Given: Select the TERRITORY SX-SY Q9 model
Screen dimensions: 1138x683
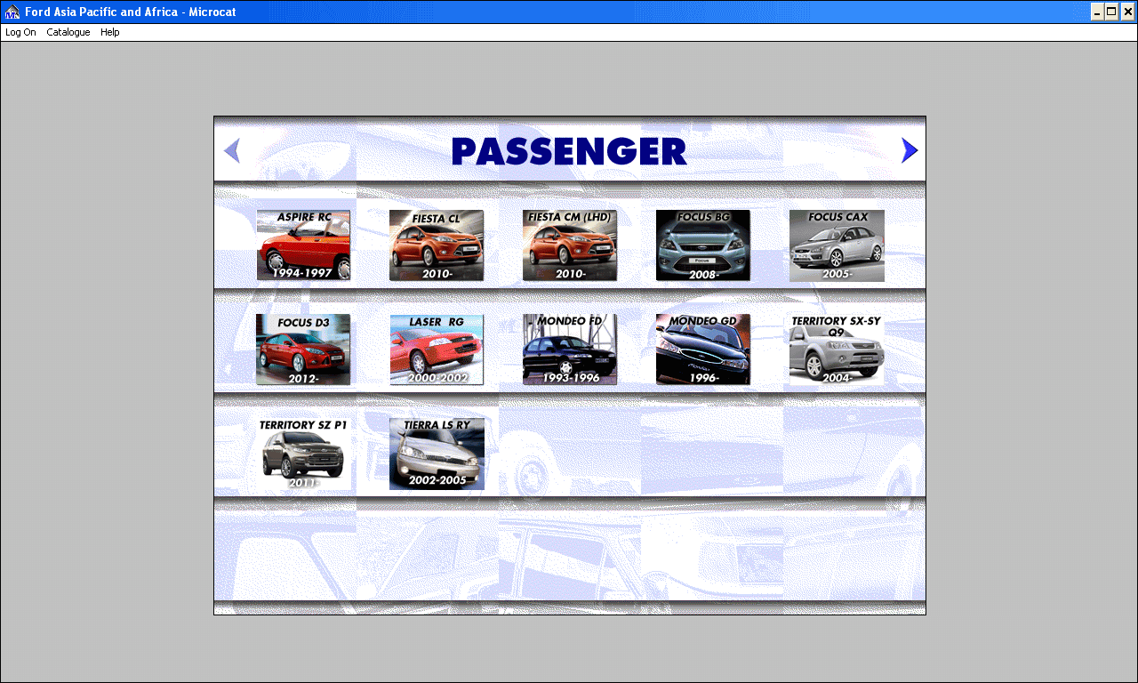Looking at the screenshot, I should [837, 350].
